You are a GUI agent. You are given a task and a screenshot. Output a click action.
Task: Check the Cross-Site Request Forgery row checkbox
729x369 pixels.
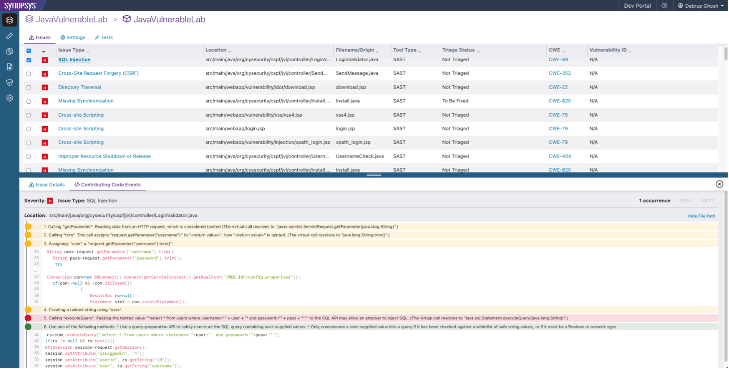click(x=29, y=74)
